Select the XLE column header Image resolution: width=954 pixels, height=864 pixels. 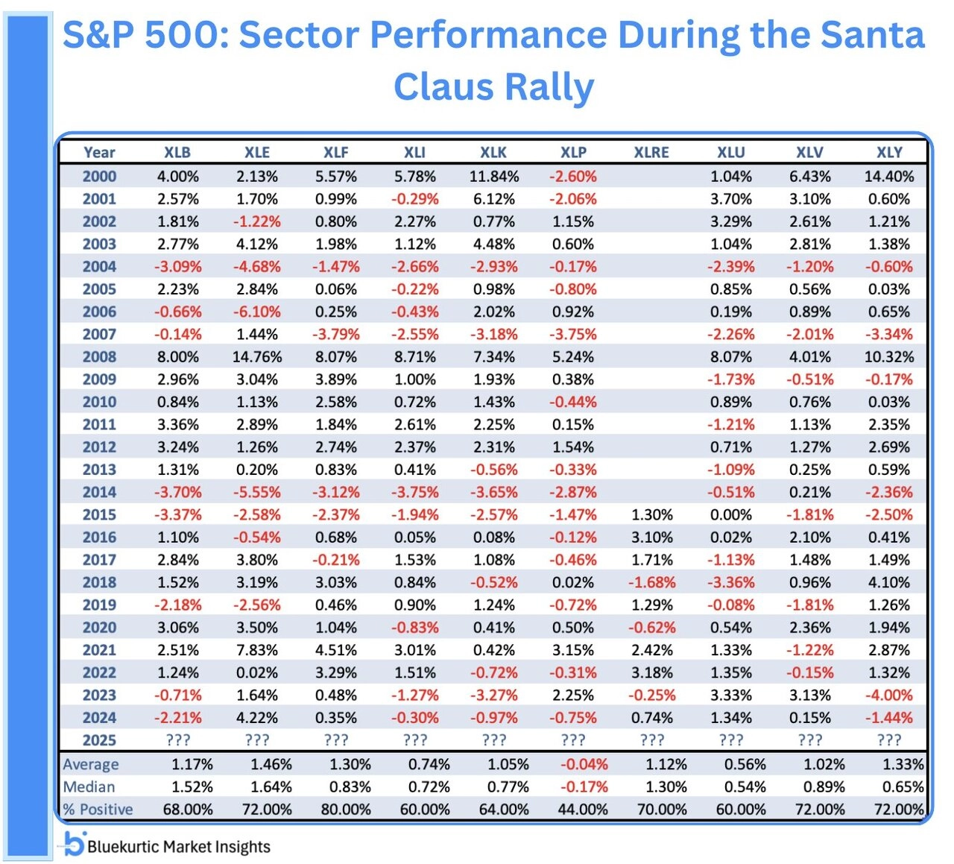click(257, 152)
